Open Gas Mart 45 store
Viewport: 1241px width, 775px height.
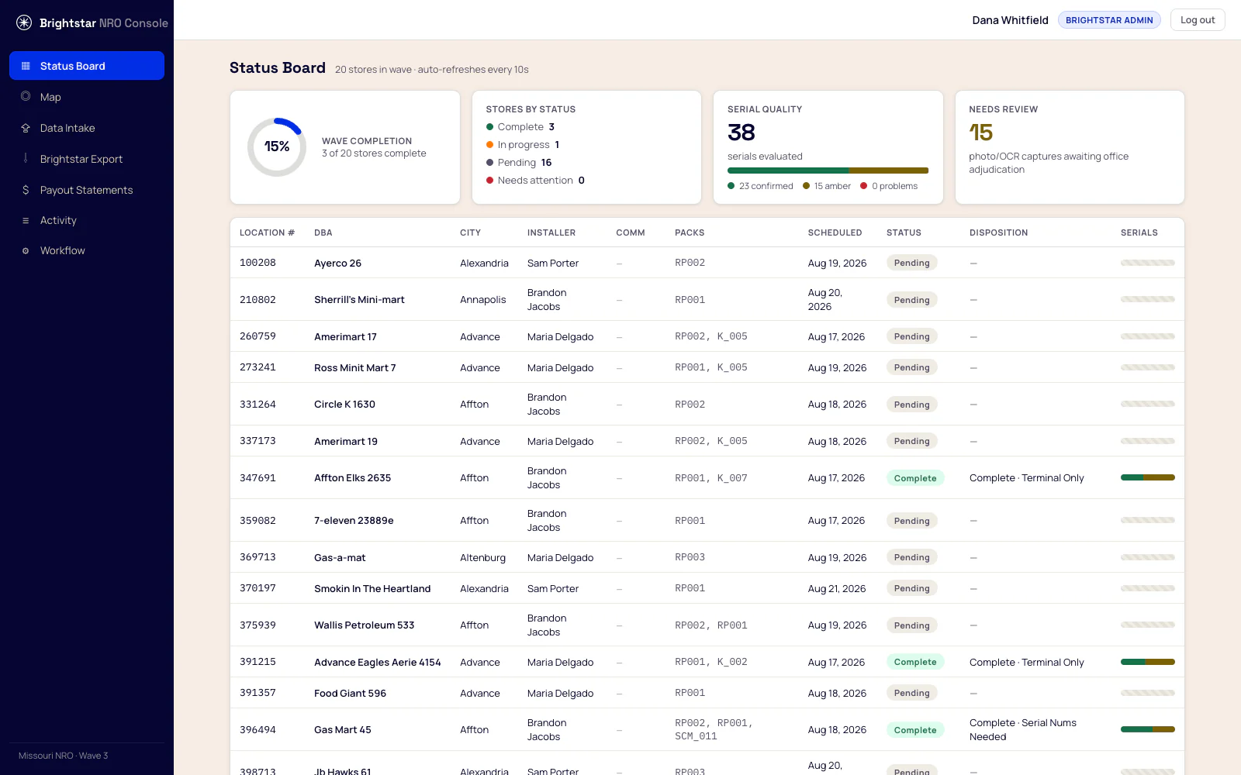[x=342, y=730]
